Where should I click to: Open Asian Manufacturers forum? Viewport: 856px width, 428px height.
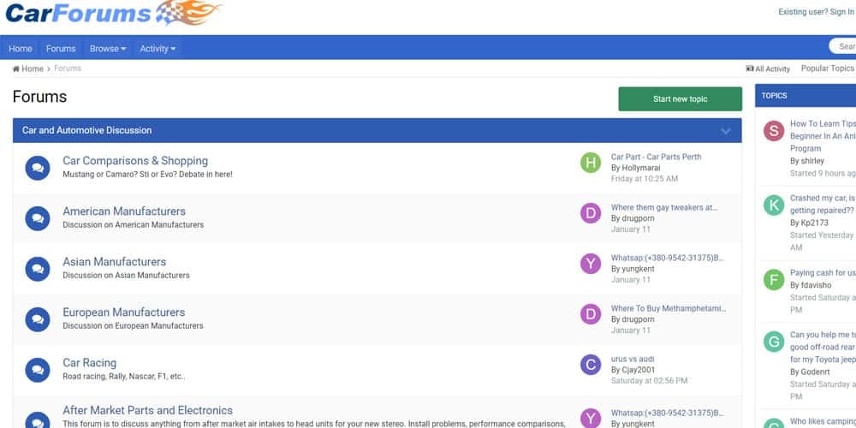[x=114, y=261]
